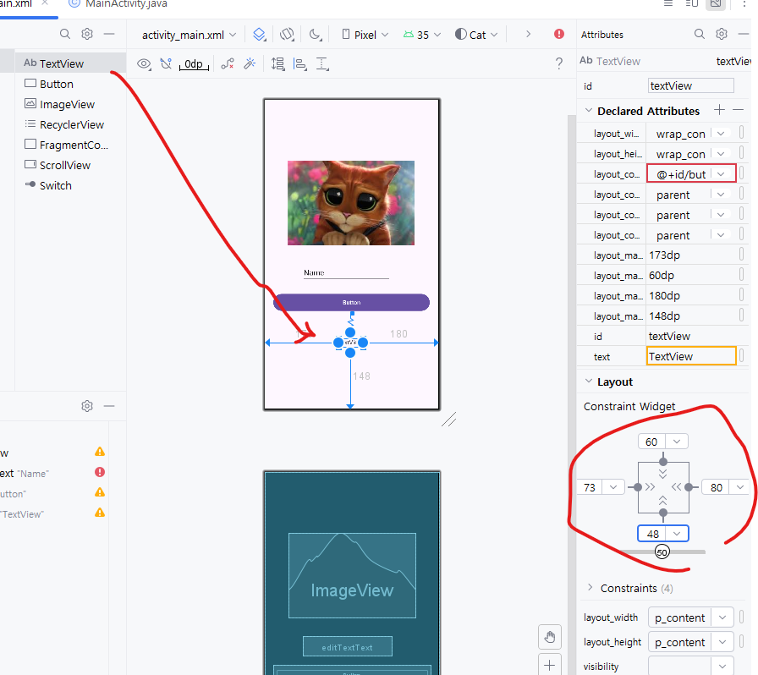
Task: Open the align icon menu
Action: 300,63
